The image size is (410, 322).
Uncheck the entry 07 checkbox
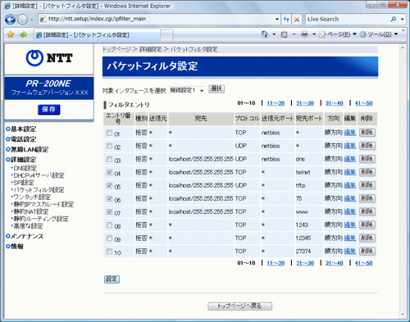(109, 212)
